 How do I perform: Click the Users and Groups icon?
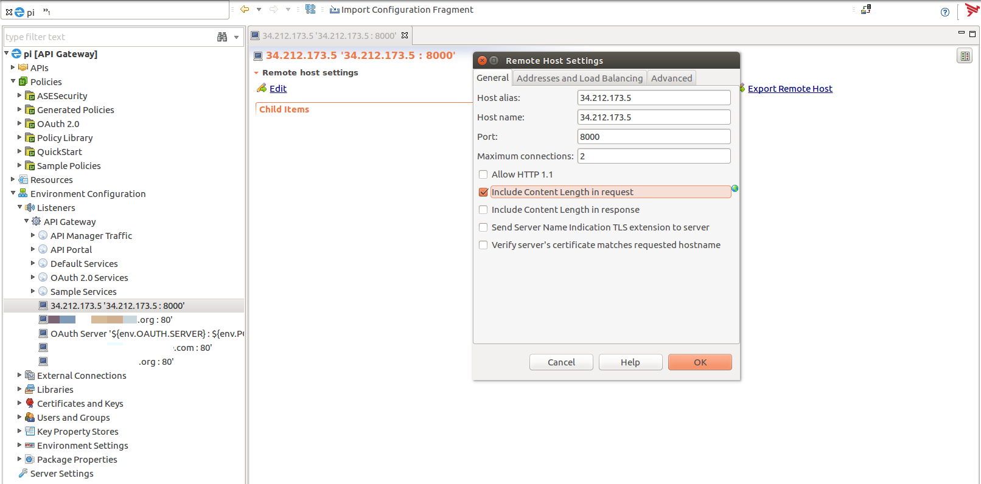pos(30,417)
